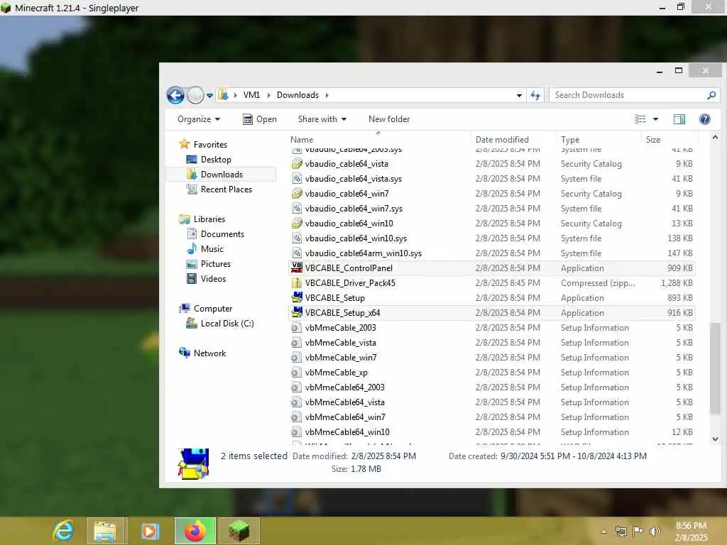Switch to Minecraft from the taskbar

pos(239,531)
